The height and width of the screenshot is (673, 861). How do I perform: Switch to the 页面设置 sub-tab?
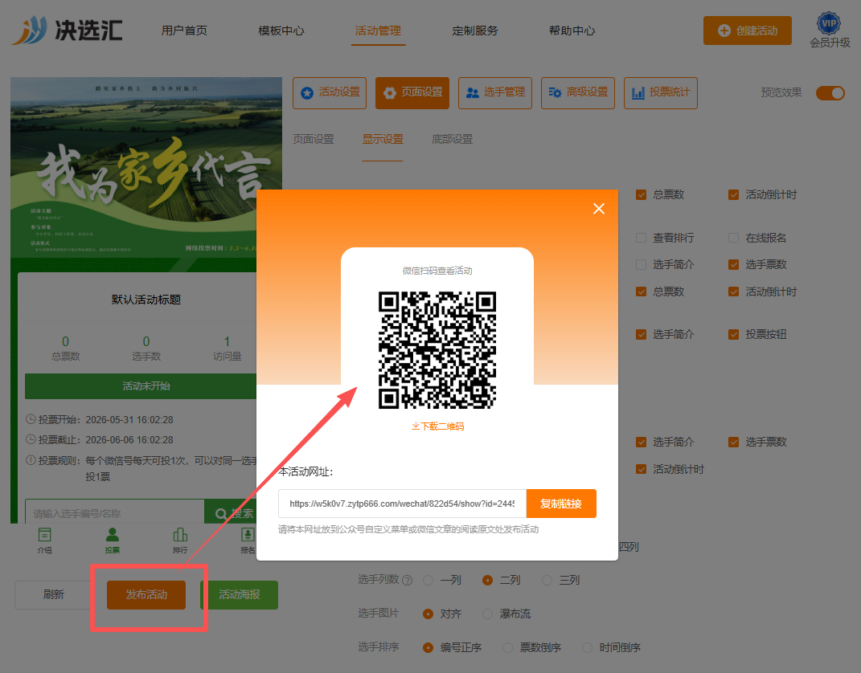point(314,139)
